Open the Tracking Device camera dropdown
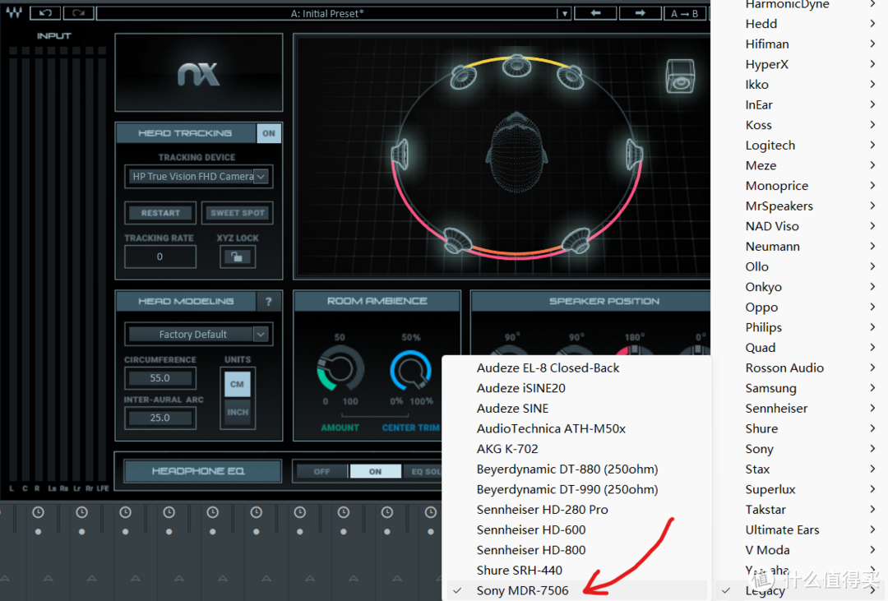Viewport: 888px width, 601px height. click(199, 176)
